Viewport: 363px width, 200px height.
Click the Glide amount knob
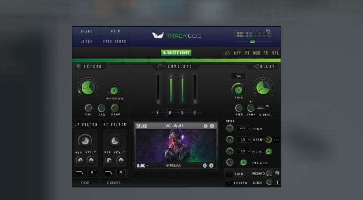pyautogui.click(x=269, y=183)
